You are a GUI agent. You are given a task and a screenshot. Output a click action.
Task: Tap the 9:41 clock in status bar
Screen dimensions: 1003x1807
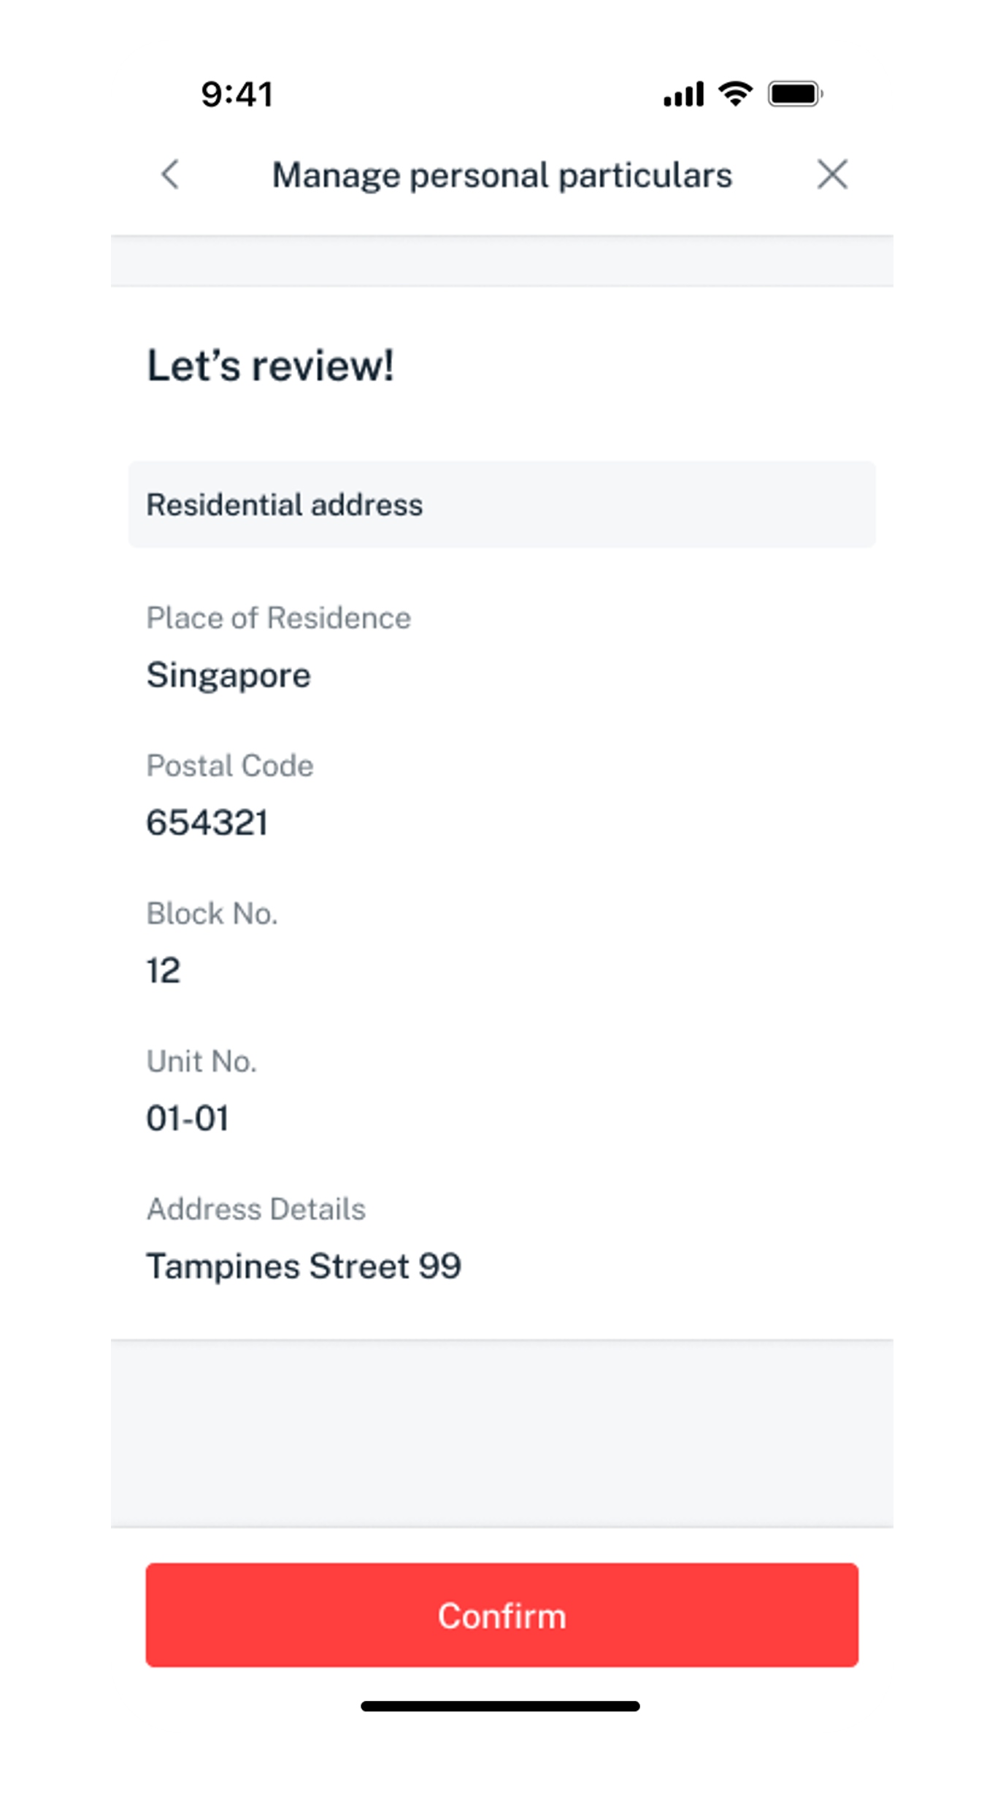237,94
